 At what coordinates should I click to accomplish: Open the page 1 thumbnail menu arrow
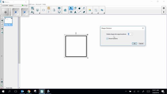(x=11, y=18)
